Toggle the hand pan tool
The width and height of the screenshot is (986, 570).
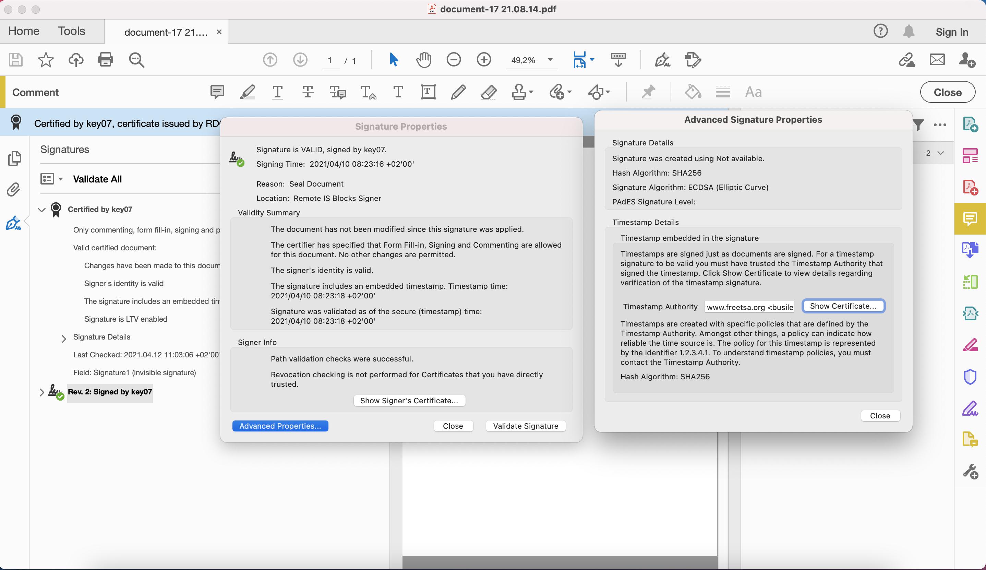[424, 60]
